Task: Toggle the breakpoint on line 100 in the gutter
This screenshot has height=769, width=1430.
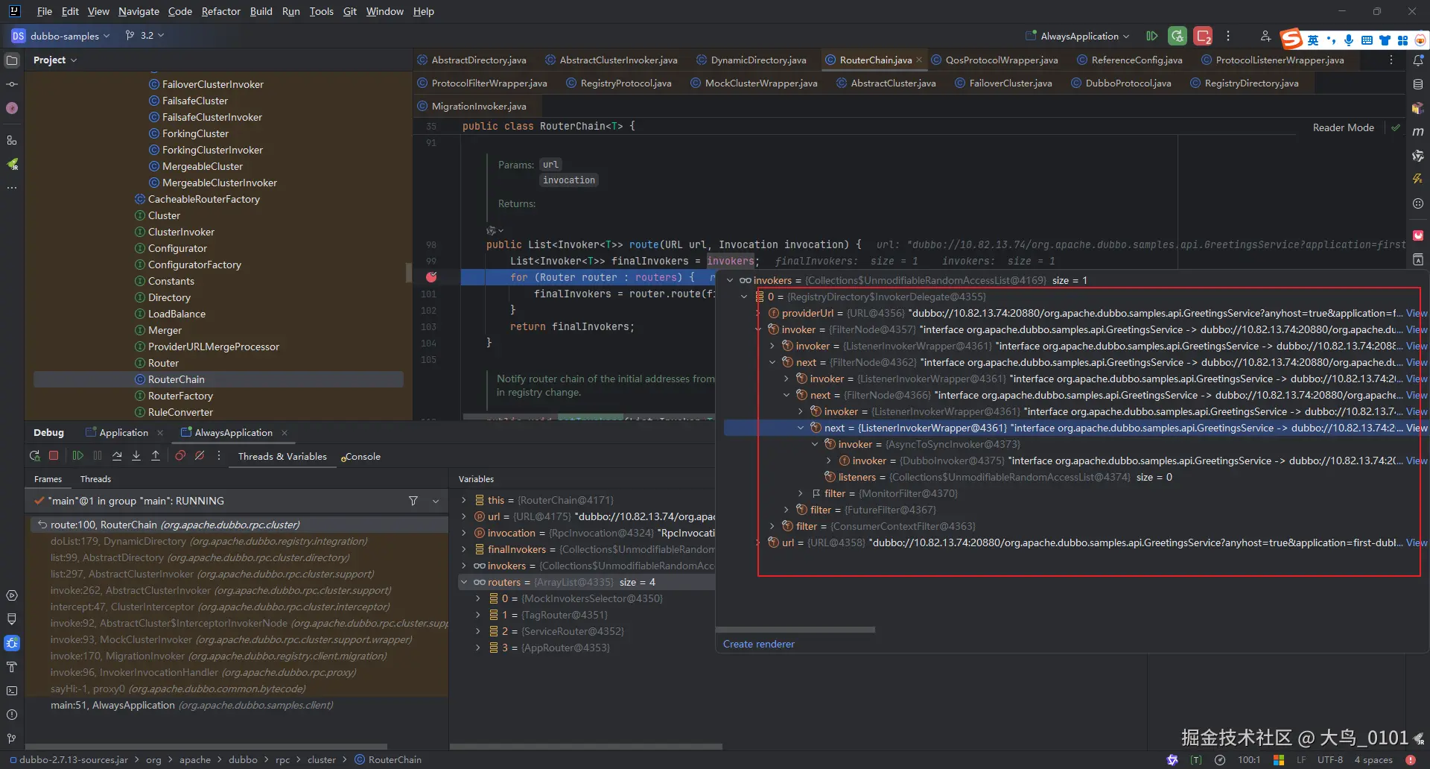Action: tap(431, 277)
